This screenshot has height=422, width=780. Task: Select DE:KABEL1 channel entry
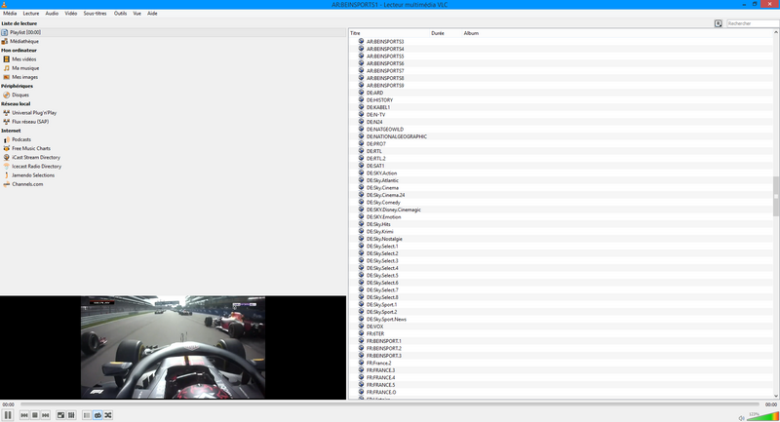coord(378,107)
